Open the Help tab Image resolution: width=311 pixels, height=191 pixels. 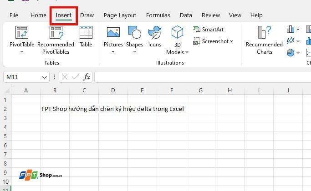[x=256, y=15]
